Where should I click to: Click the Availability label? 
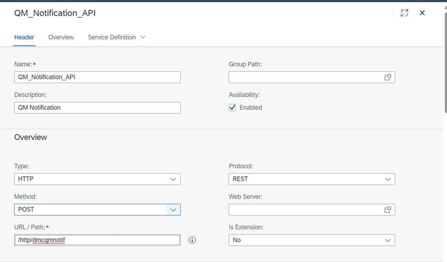[244, 95]
